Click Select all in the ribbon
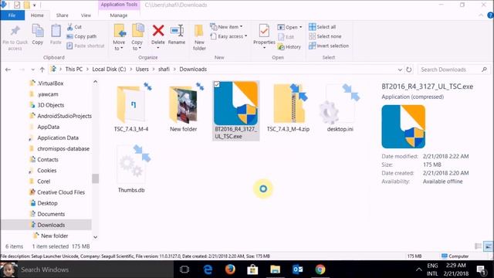Image resolution: width=494 pixels, height=278 pixels. [x=322, y=27]
